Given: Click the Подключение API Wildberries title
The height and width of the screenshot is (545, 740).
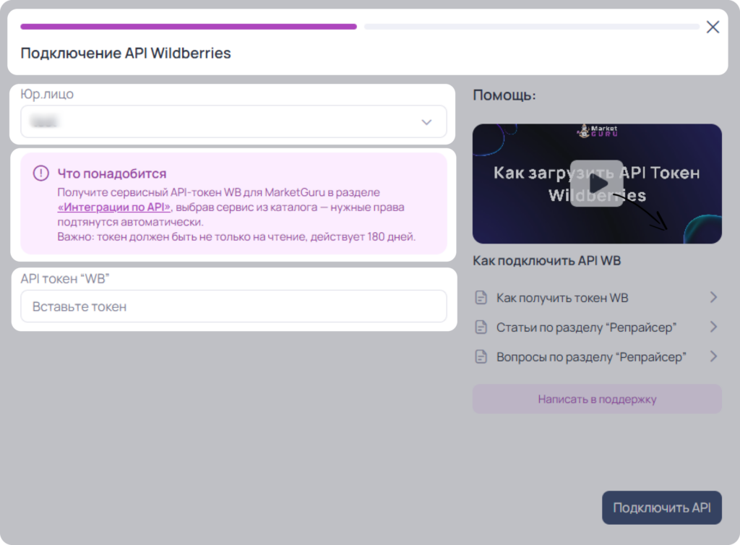Looking at the screenshot, I should point(126,53).
